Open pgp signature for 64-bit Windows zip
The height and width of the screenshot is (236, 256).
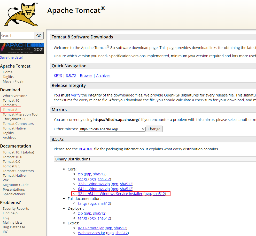115,189
